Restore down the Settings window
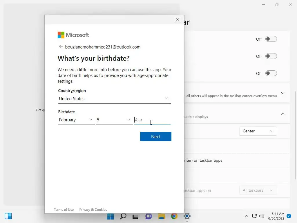The width and height of the screenshot is (297, 223). pyautogui.click(x=277, y=5)
